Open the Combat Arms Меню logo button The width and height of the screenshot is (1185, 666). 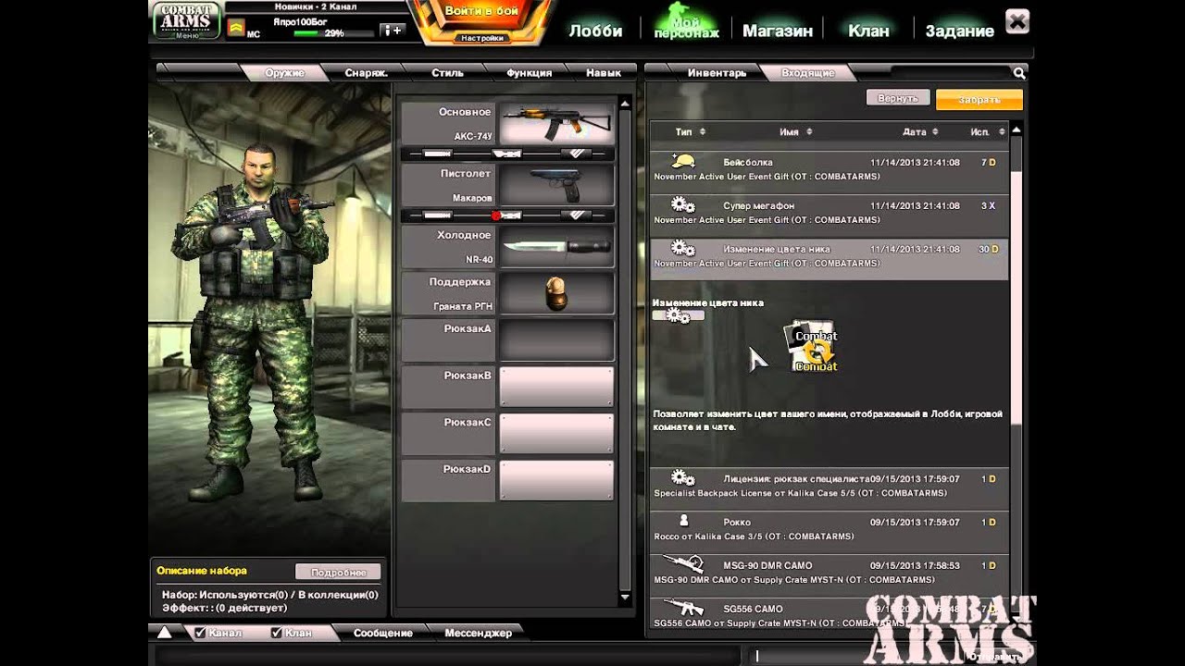[186, 21]
